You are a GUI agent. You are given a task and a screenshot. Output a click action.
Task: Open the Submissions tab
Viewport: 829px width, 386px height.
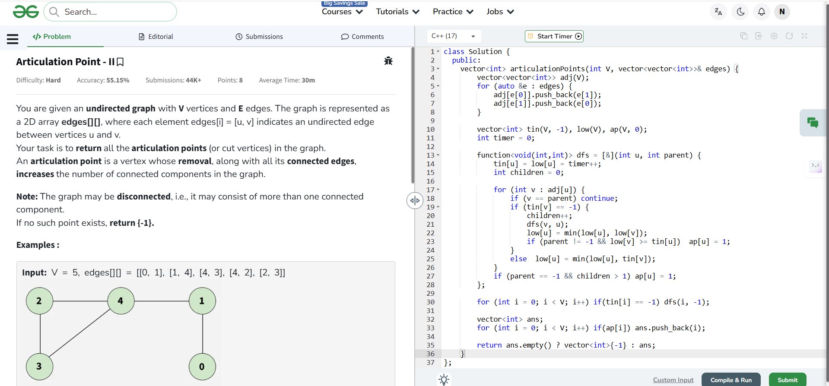coord(259,37)
